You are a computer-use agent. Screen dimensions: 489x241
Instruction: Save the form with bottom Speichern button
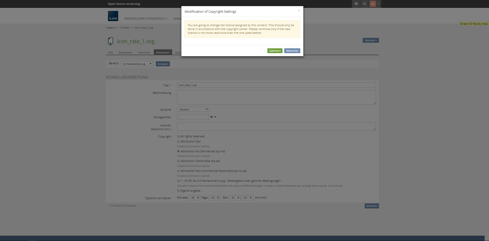(372, 206)
